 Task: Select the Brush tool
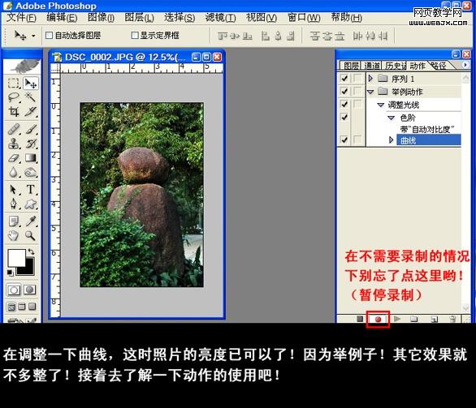31,130
